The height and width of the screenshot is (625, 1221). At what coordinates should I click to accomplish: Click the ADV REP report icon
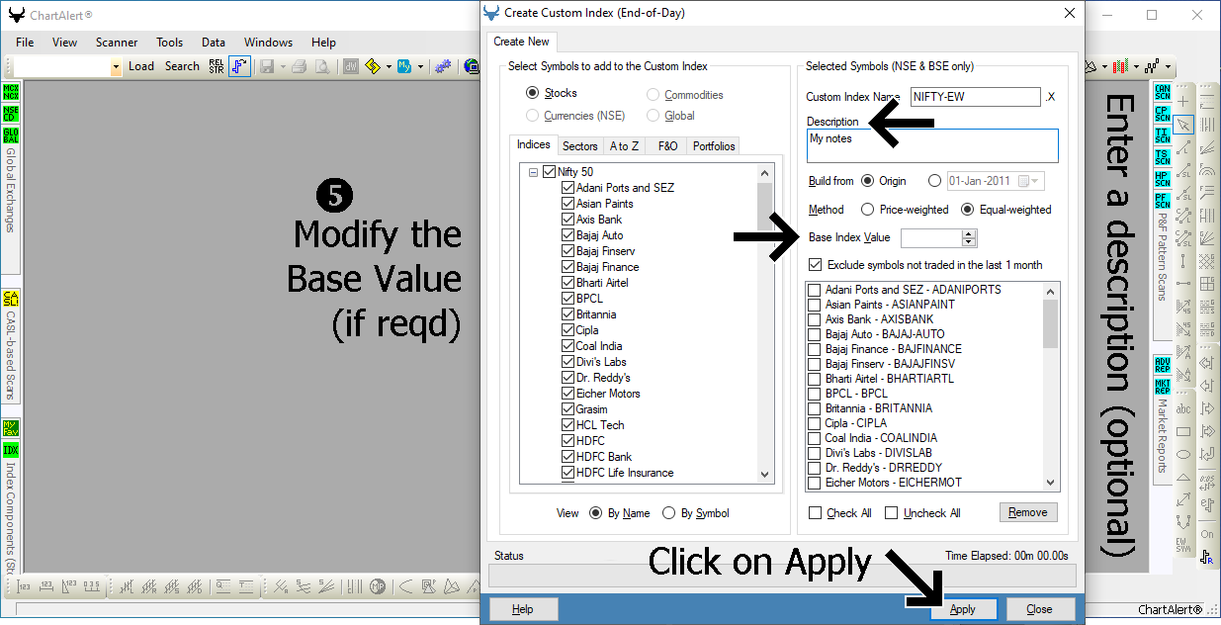1163,364
